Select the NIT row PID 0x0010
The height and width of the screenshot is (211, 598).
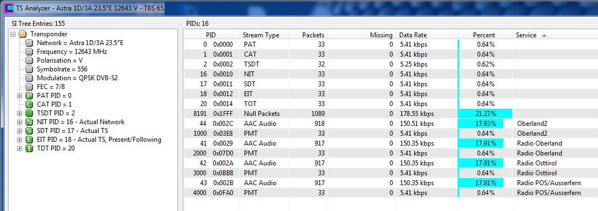click(x=391, y=74)
